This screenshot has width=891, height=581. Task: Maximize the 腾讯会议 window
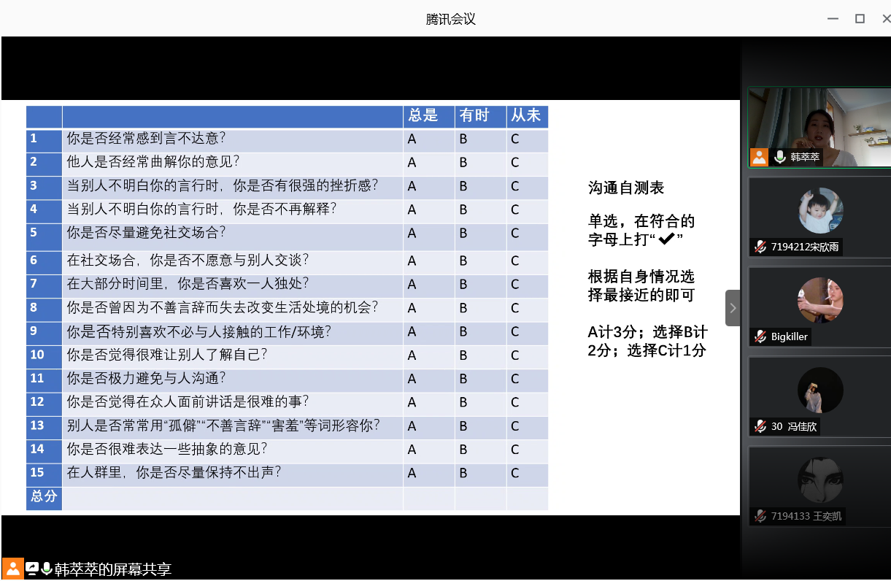[x=860, y=19]
